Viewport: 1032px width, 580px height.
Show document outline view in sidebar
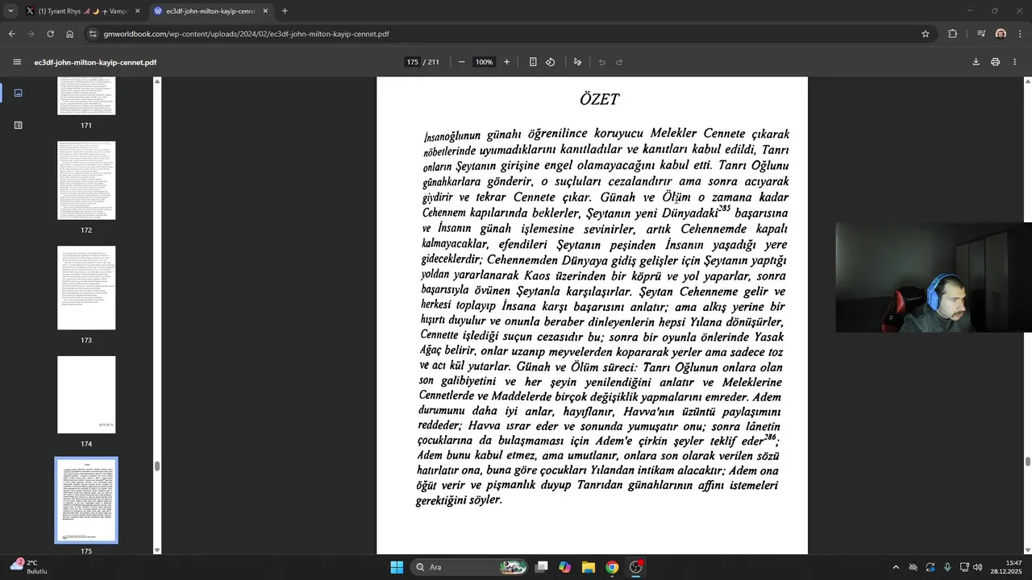(x=18, y=125)
